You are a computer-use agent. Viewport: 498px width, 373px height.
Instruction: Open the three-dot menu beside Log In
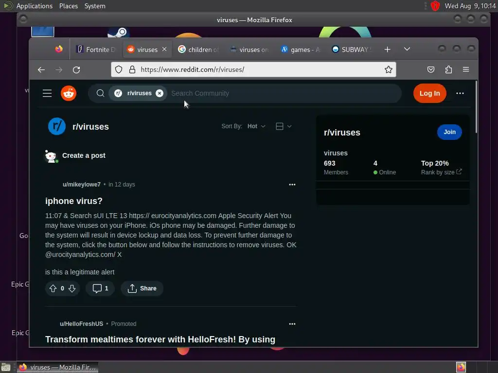tap(460, 93)
